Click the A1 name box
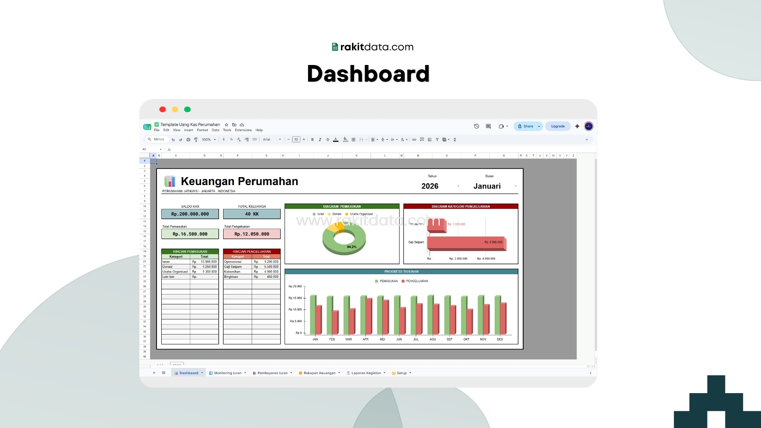Screen dimensions: 761x428 pyautogui.click(x=152, y=149)
